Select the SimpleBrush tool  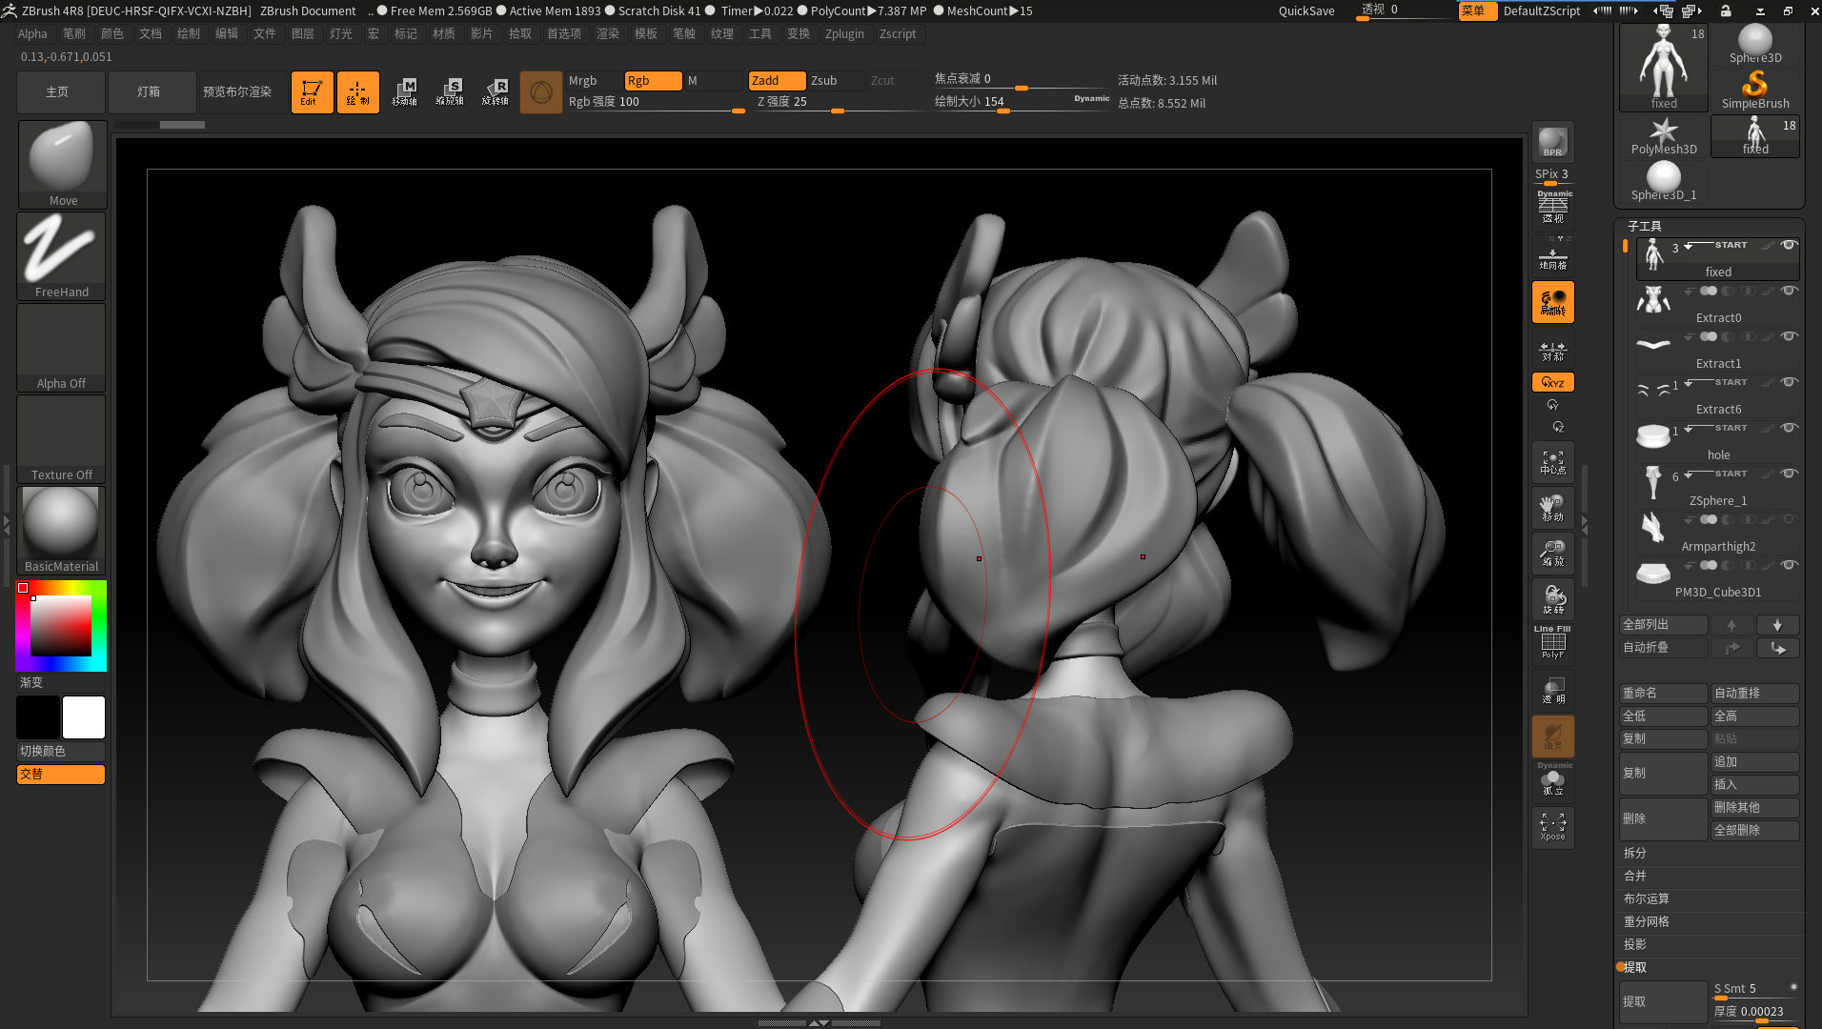pyautogui.click(x=1755, y=90)
